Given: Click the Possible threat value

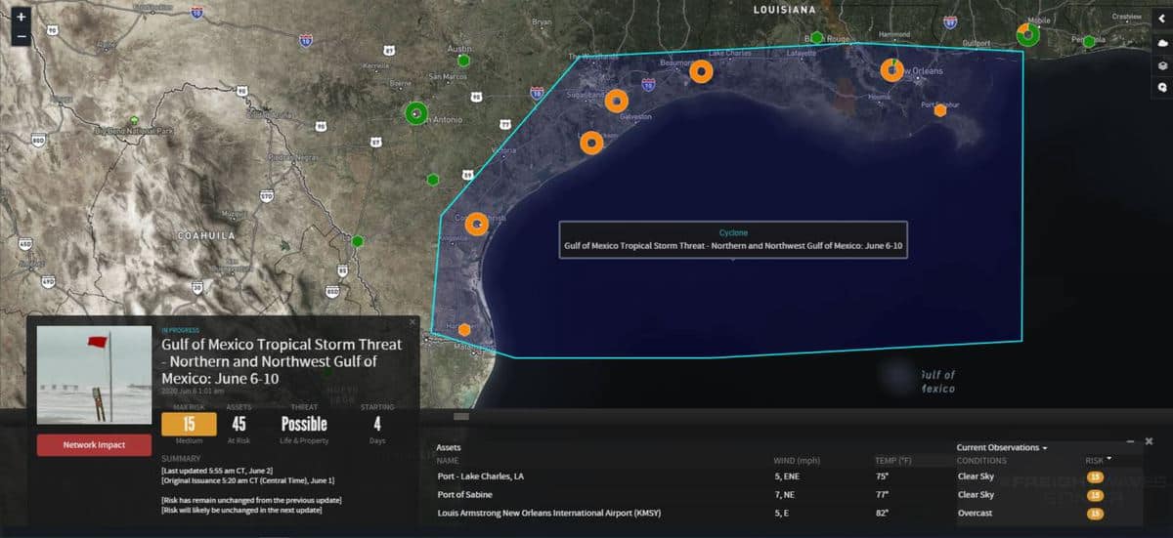Looking at the screenshot, I should (304, 424).
